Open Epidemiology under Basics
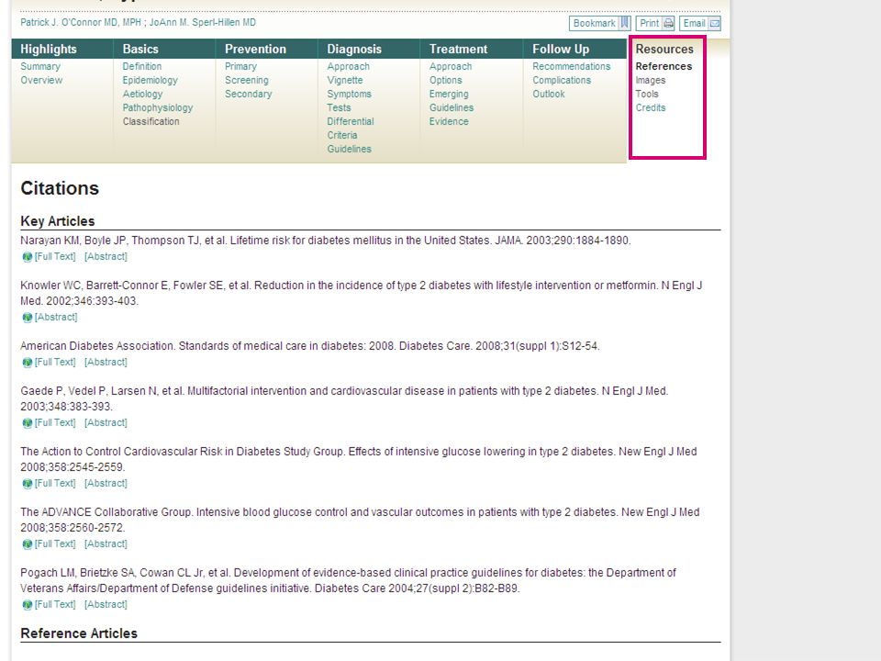The height and width of the screenshot is (661, 881). pos(150,81)
